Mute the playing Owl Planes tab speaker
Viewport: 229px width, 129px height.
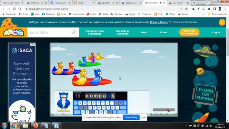coord(161,3)
